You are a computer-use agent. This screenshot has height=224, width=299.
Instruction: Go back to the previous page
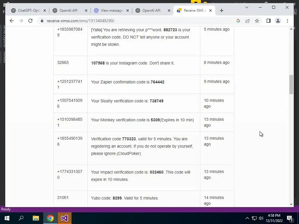[12, 21]
